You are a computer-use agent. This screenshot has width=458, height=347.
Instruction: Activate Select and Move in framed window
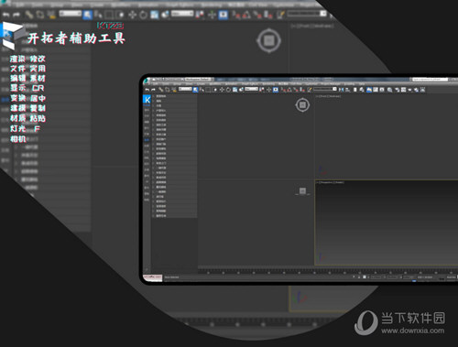(222, 90)
